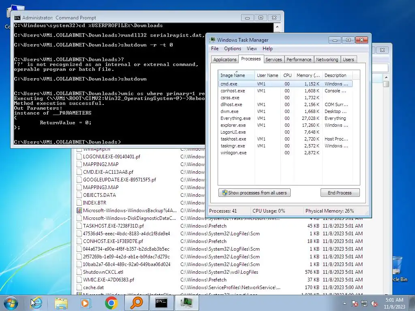The width and height of the screenshot is (415, 311).
Task: Open Windows Media Player taskbar icon
Action: click(86, 303)
